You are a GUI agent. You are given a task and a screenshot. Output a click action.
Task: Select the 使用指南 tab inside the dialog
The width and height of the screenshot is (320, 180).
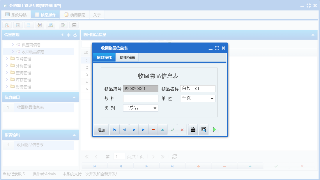coord(127,57)
